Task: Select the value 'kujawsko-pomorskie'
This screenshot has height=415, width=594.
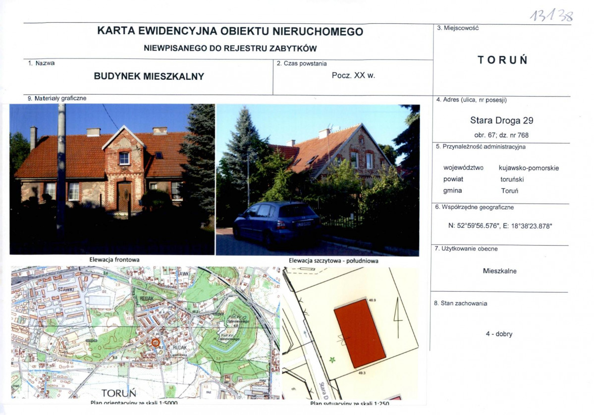Action: pyautogui.click(x=529, y=168)
